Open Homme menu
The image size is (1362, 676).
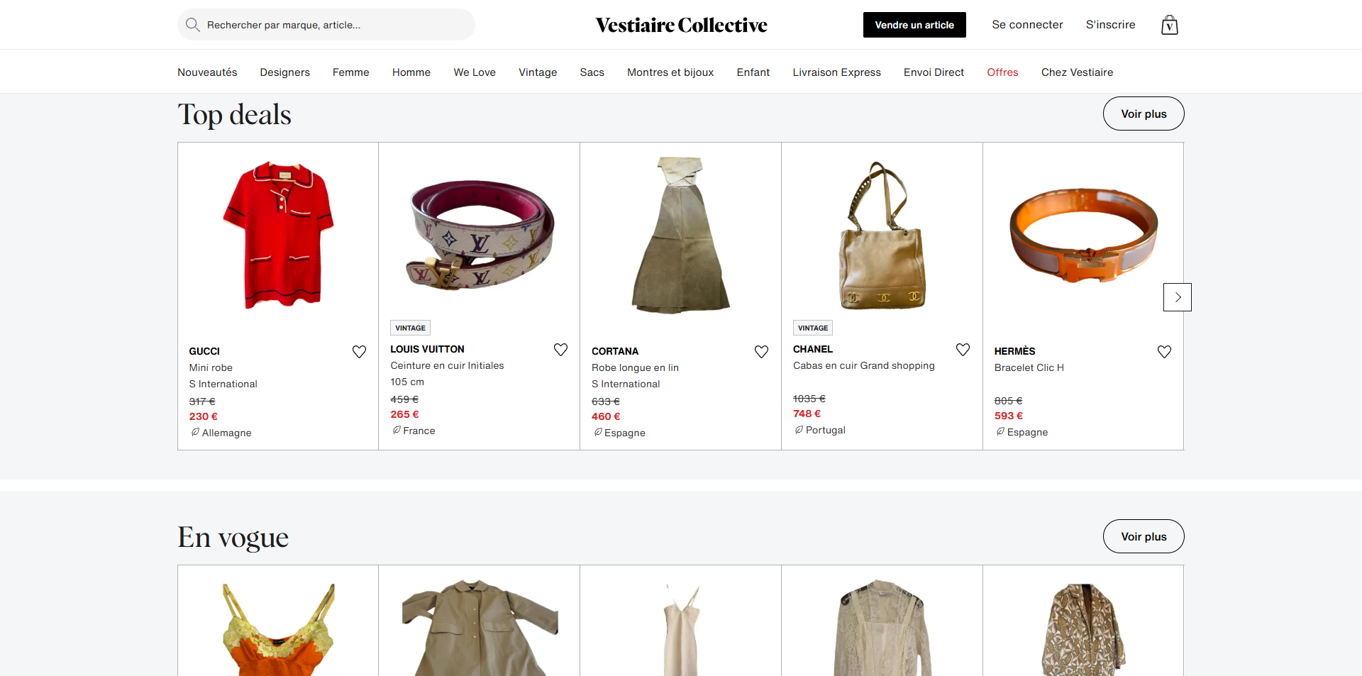[411, 72]
